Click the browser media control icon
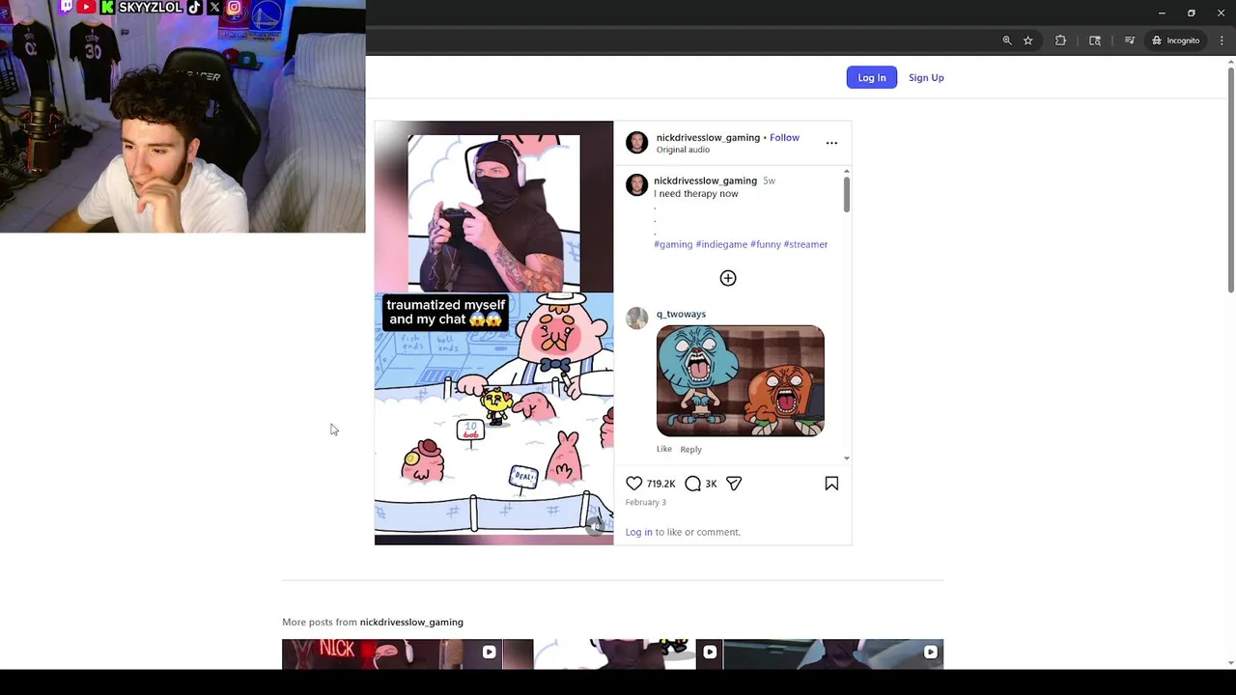This screenshot has width=1236, height=695. pos(1130,41)
